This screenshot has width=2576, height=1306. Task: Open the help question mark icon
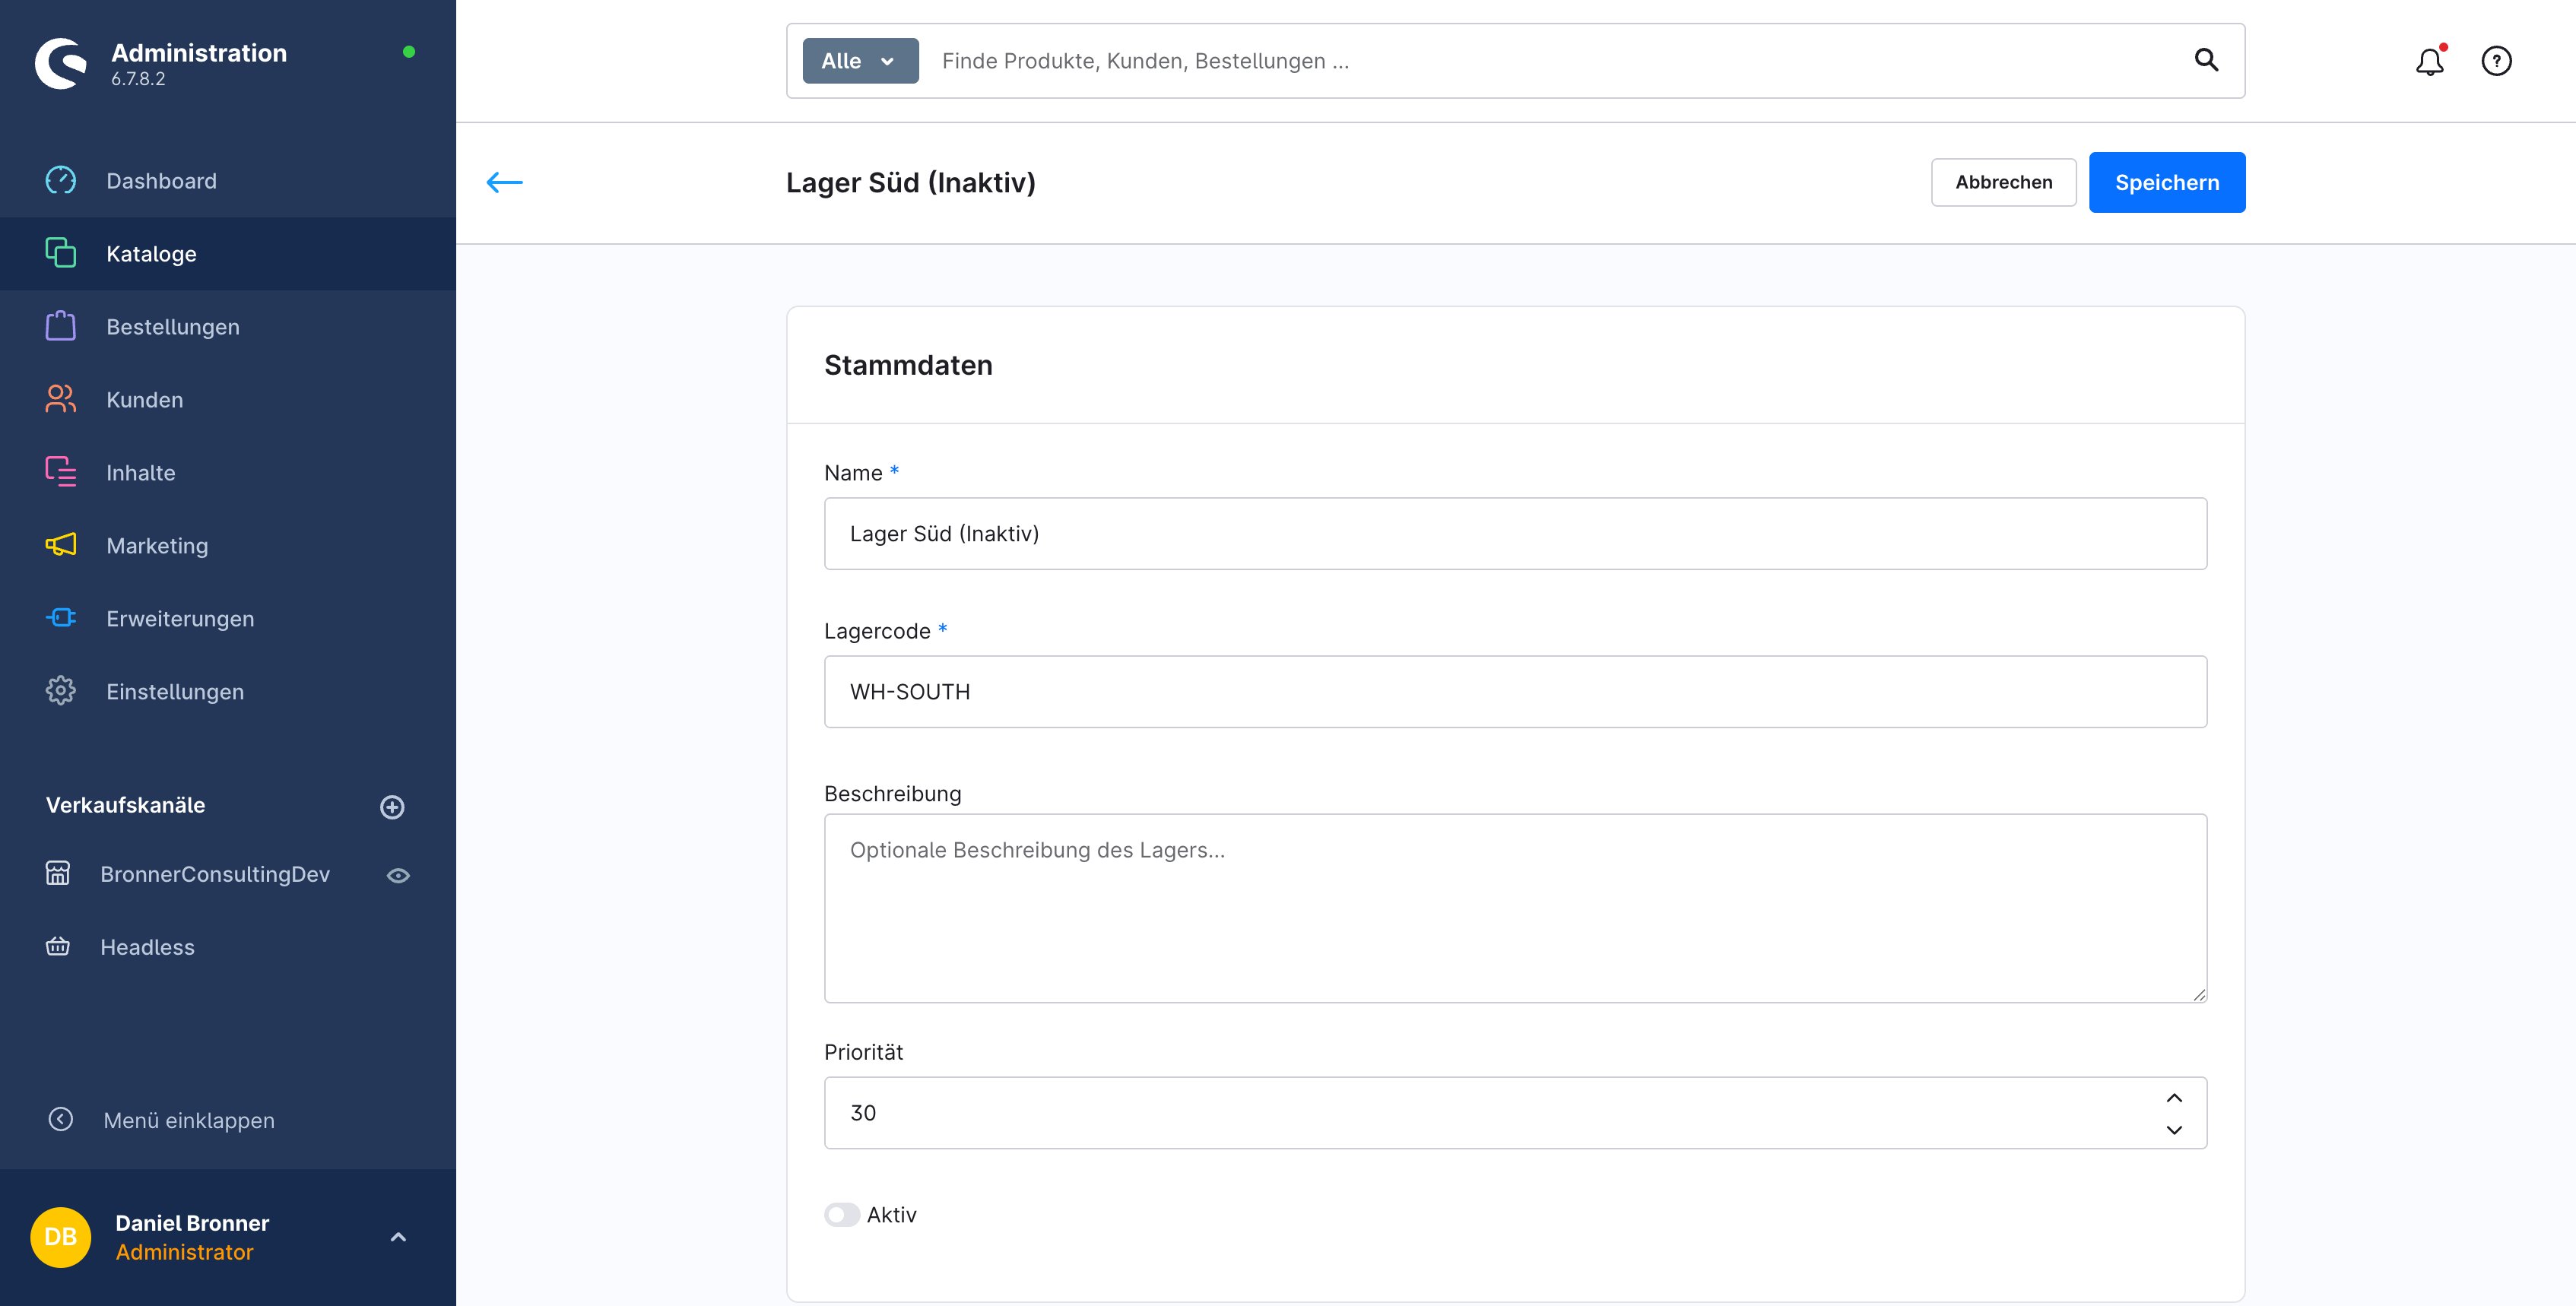click(x=2496, y=61)
